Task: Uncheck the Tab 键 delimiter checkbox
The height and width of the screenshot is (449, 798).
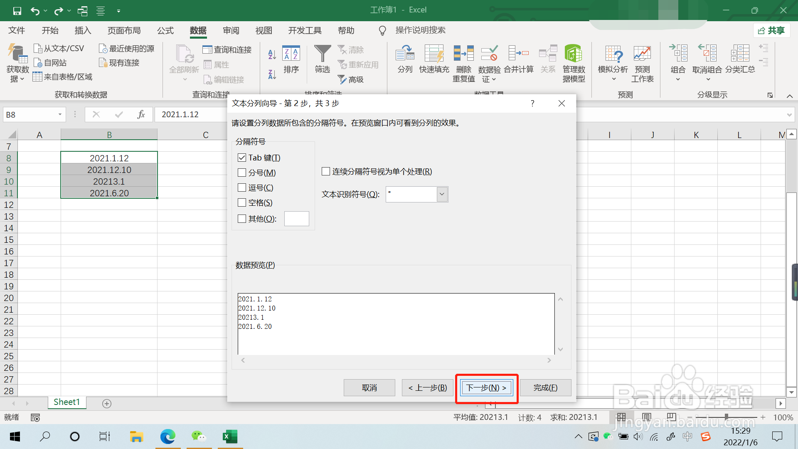Action: click(242, 158)
